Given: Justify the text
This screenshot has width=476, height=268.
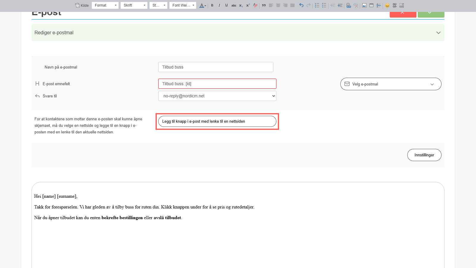Looking at the screenshot, I should coord(292,5).
